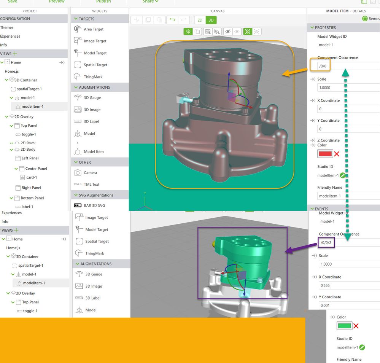Click the zoom-in magnifier icon above canvas
The image size is (380, 363).
(208, 32)
